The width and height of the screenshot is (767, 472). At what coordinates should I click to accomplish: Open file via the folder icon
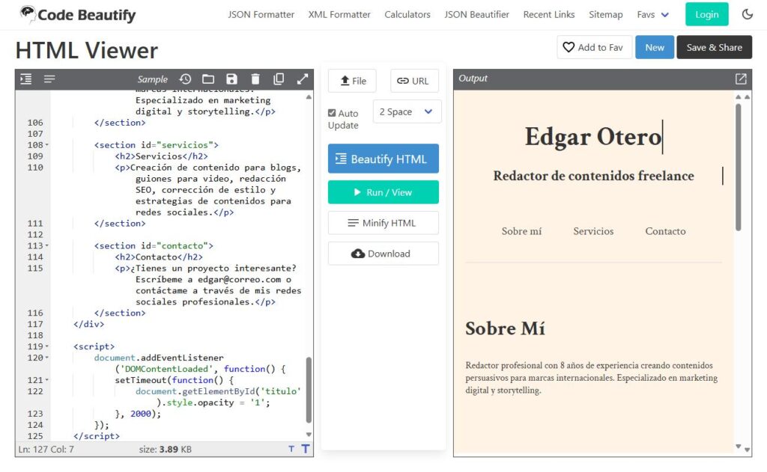click(x=208, y=79)
